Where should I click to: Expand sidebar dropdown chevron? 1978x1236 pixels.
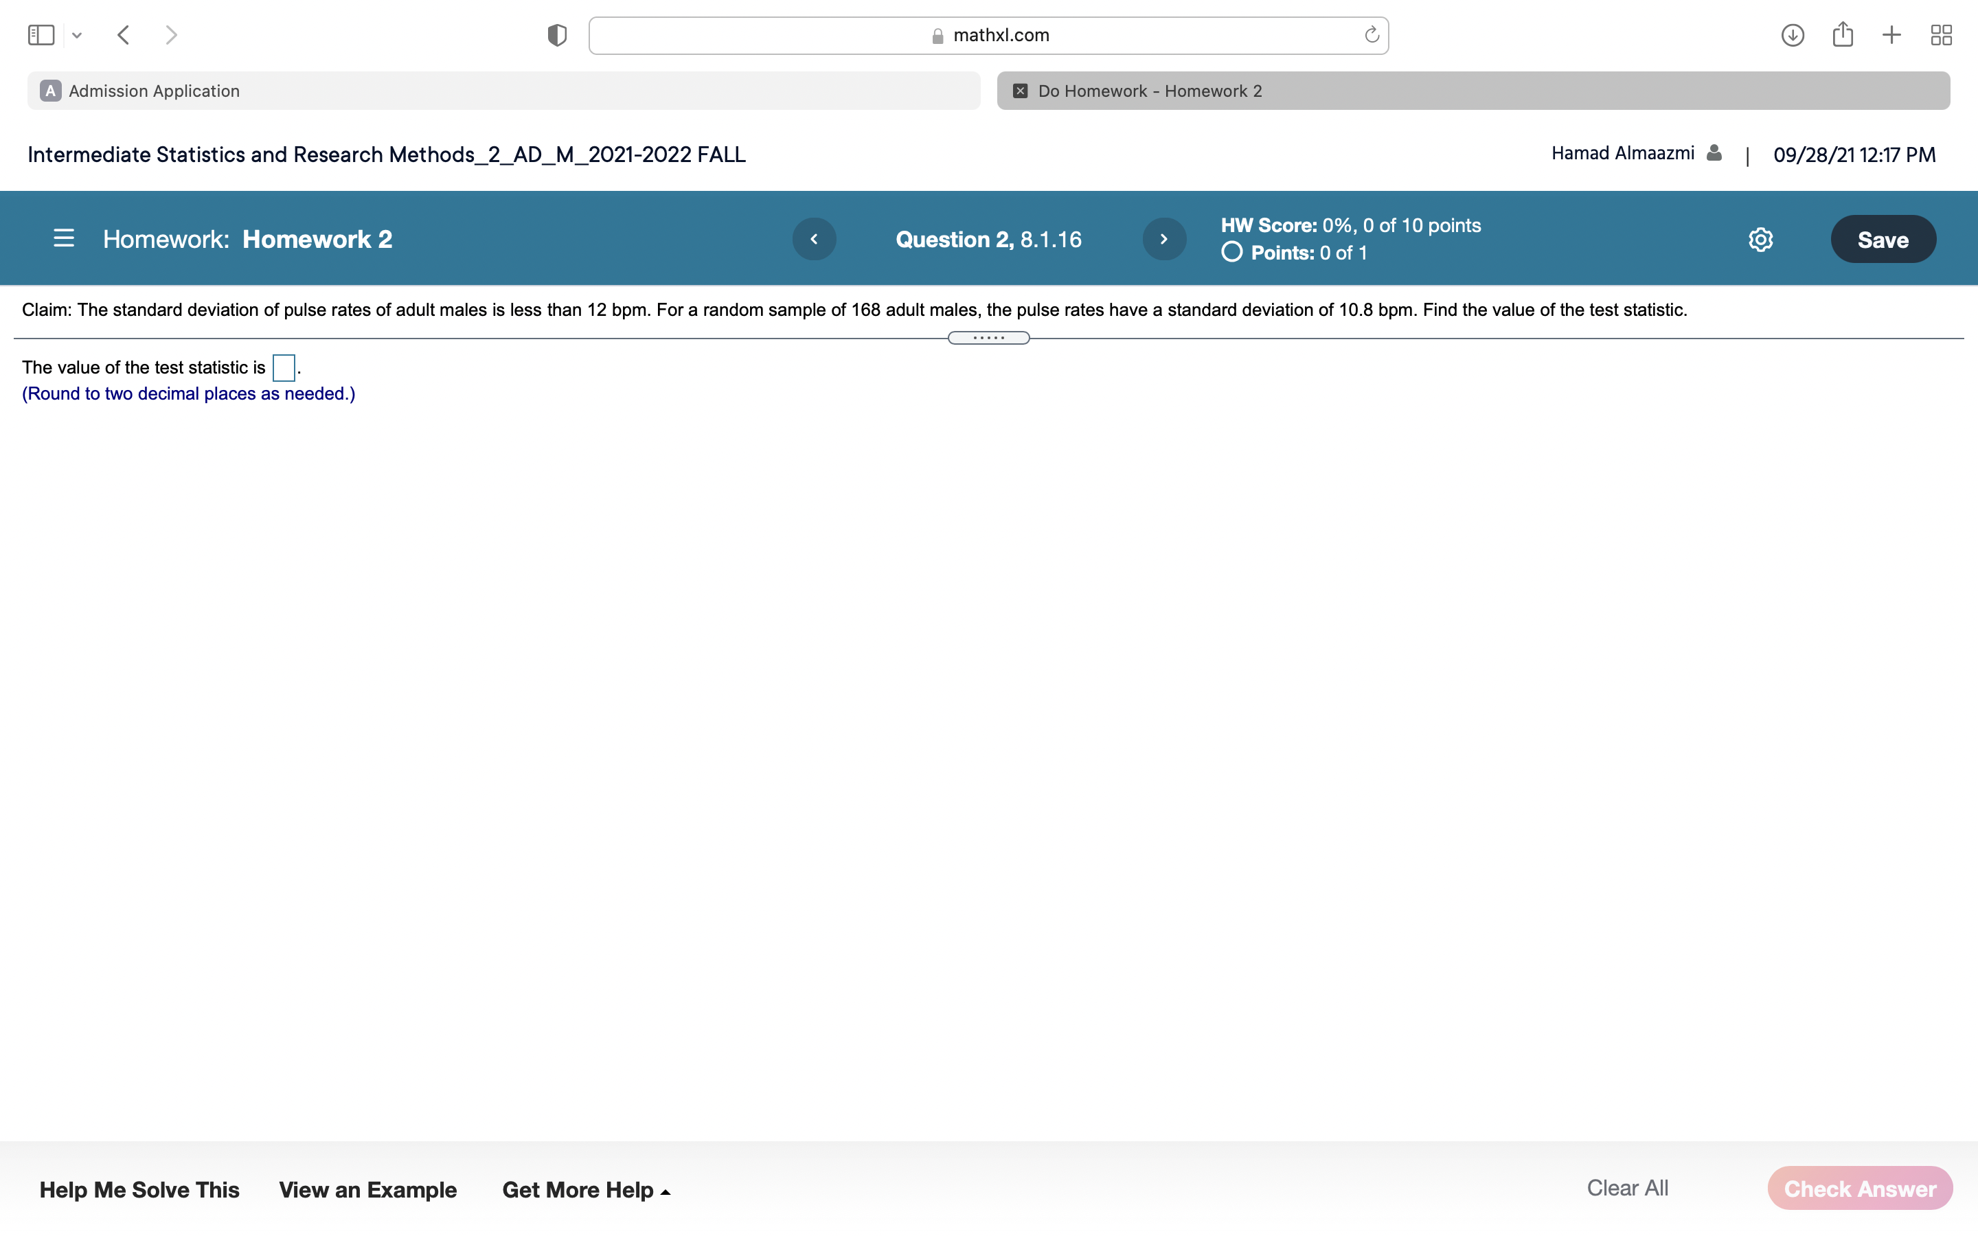click(x=77, y=35)
